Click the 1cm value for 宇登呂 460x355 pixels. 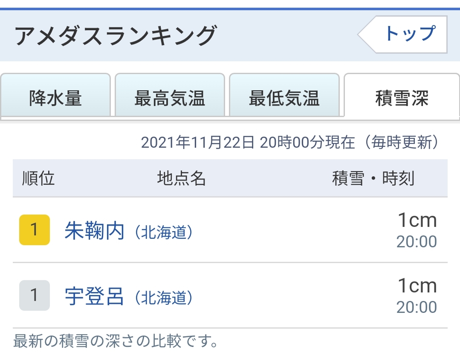point(417,286)
